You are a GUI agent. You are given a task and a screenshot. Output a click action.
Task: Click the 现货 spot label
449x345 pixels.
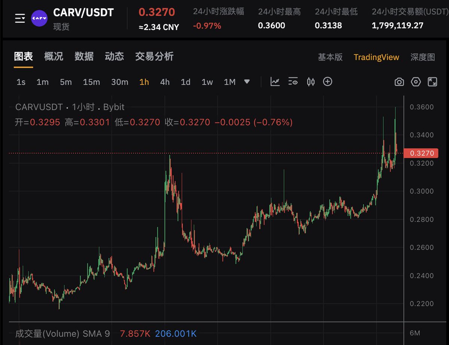tap(61, 27)
